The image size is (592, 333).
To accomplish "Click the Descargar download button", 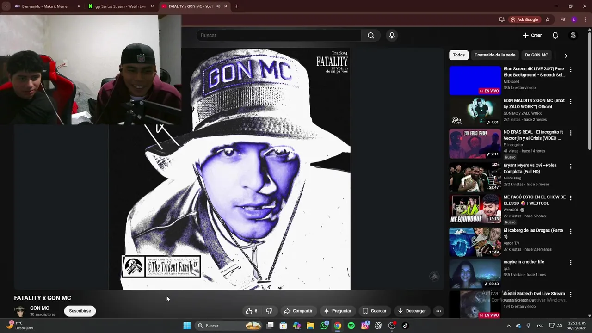I will 412,311.
